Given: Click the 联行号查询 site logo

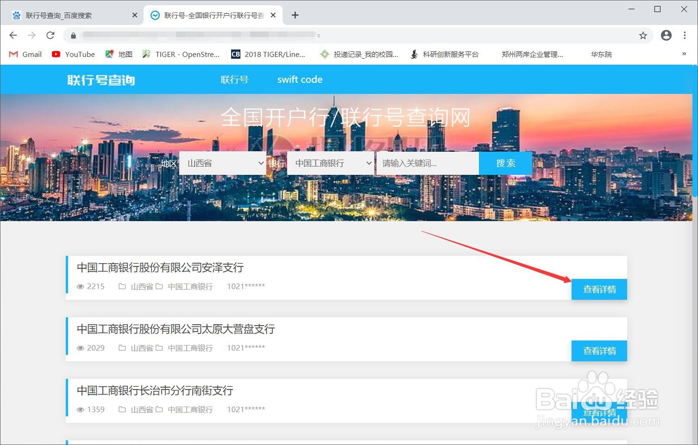Looking at the screenshot, I should pos(100,80).
